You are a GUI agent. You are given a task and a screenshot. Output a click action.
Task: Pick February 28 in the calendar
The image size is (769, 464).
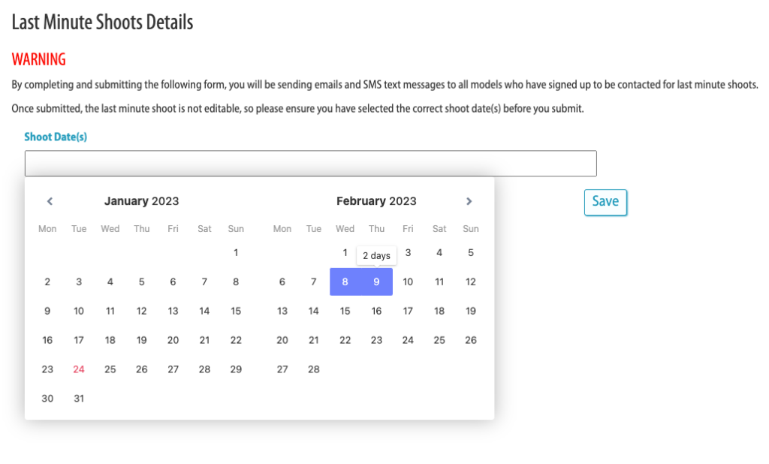314,369
